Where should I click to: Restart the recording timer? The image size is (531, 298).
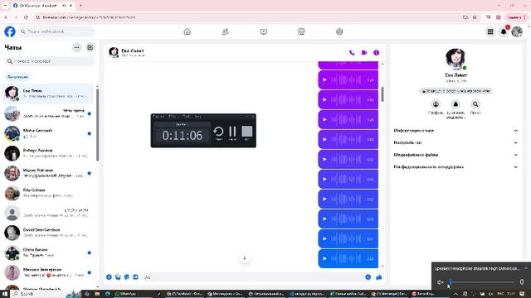click(218, 132)
